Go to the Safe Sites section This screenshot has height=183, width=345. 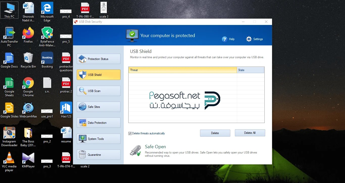click(98, 107)
